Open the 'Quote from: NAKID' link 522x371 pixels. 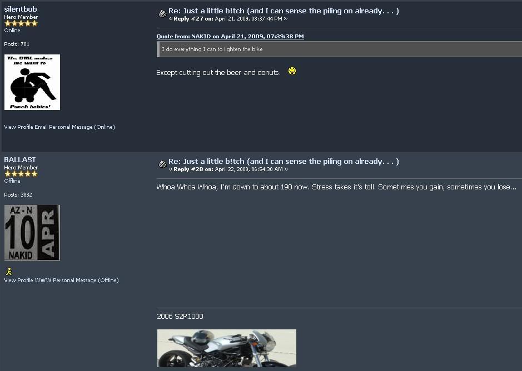coord(230,36)
